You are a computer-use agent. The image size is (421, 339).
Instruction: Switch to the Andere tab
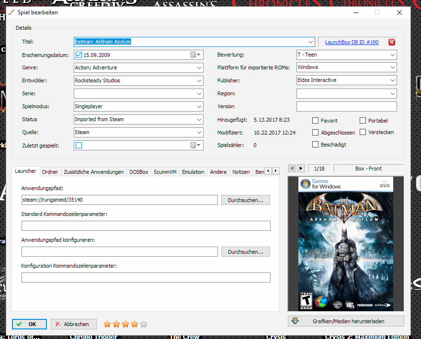tap(218, 172)
